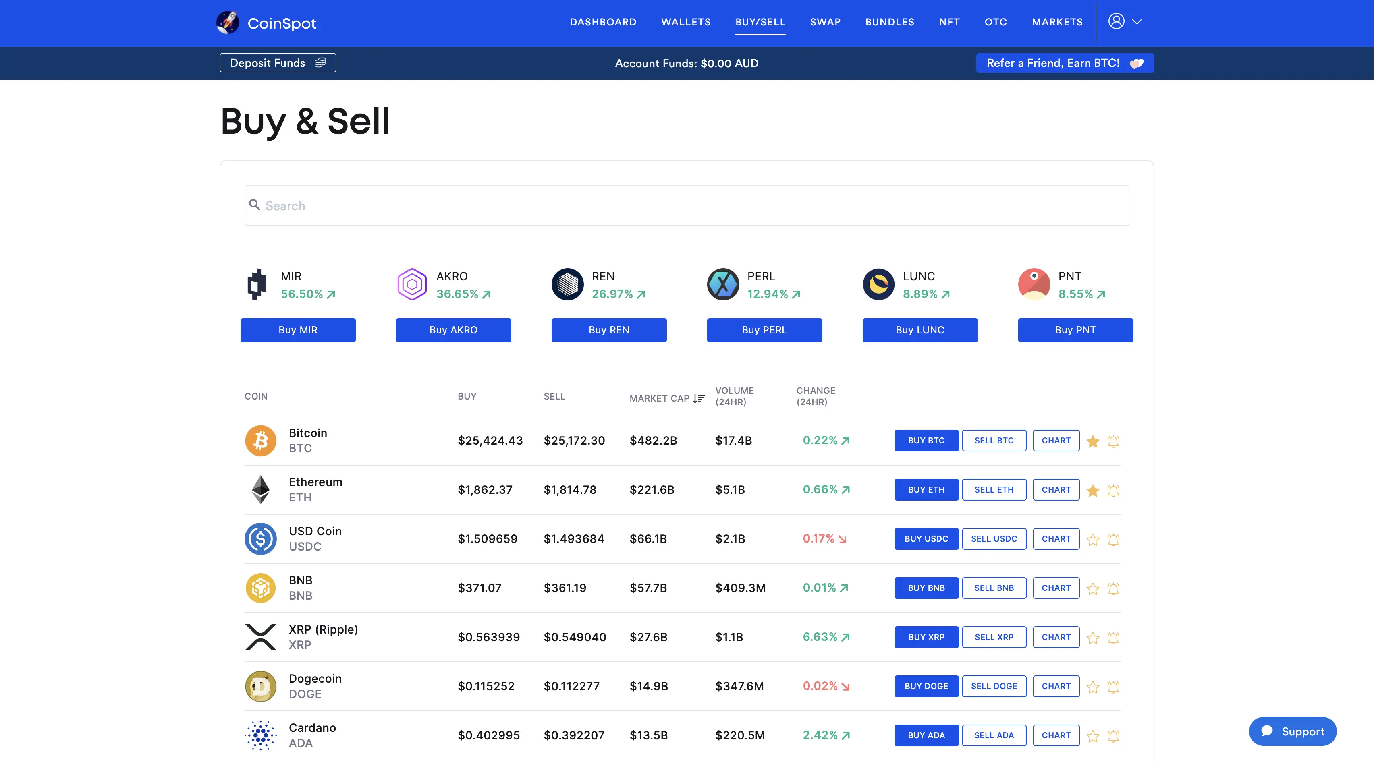Click Refer a Friend, Earn BTC button
Screen dimensions: 1374x762
tap(1065, 63)
